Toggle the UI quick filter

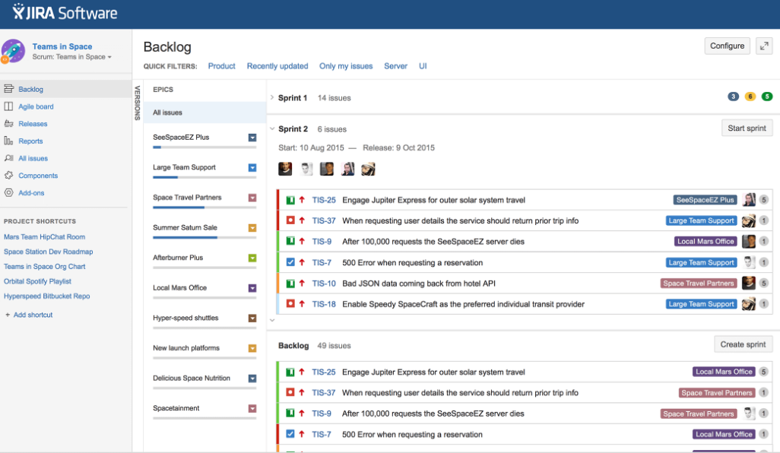423,66
